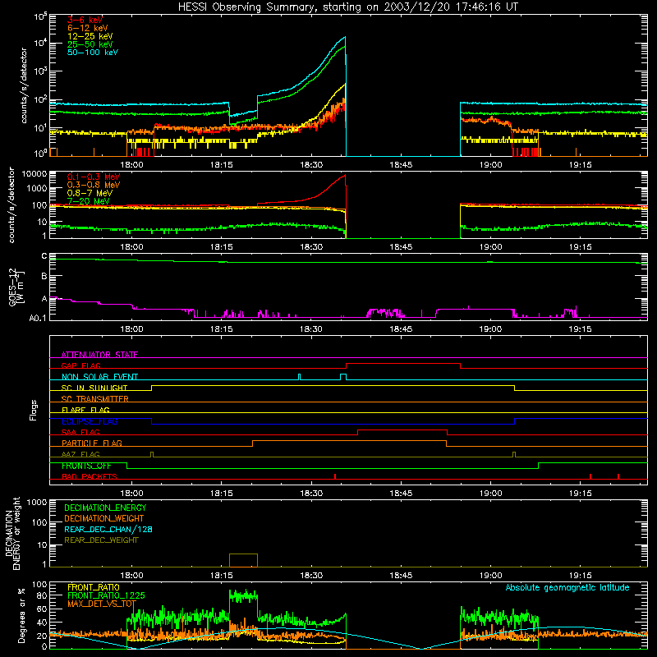Click the 0.1-0.3 MeV legend label

(94, 177)
